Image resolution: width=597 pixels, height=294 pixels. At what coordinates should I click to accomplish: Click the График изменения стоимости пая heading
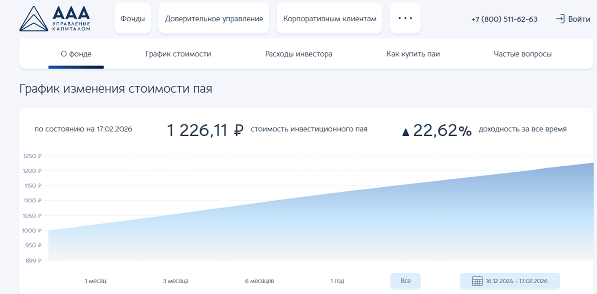[116, 89]
